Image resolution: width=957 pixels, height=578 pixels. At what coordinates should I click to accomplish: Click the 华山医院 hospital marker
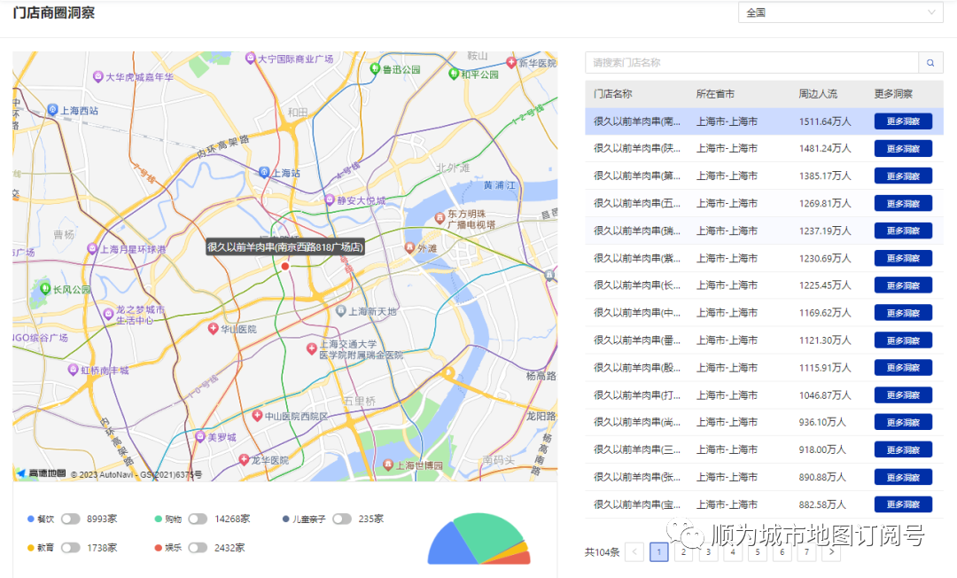tap(213, 328)
